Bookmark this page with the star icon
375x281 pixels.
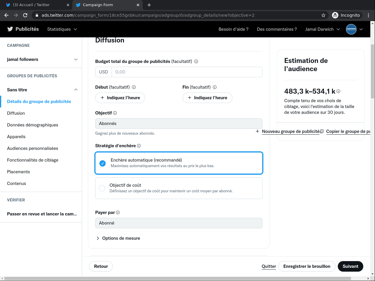tap(323, 15)
